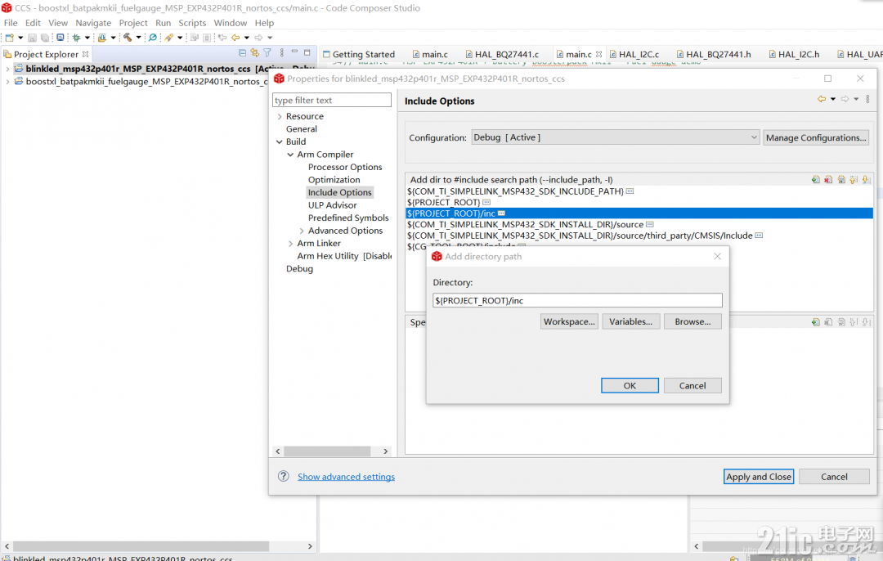
Task: Cancel the Add directory path dialog
Action: tap(693, 385)
